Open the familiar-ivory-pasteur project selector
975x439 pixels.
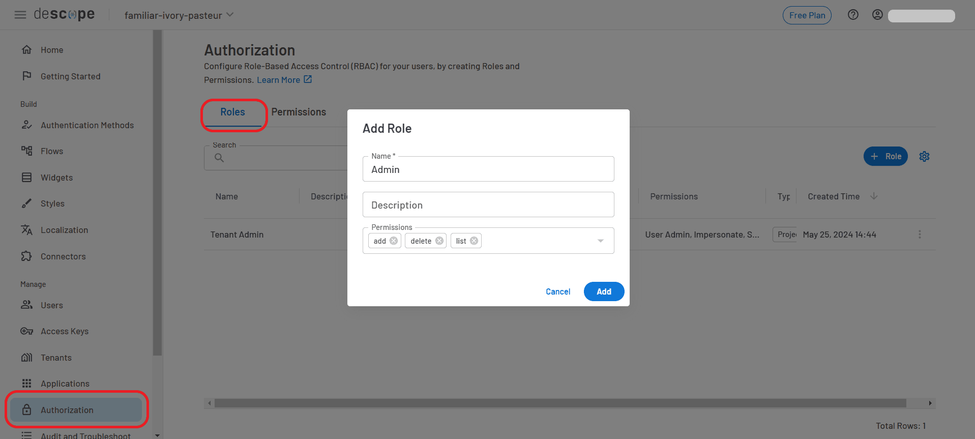pyautogui.click(x=179, y=15)
